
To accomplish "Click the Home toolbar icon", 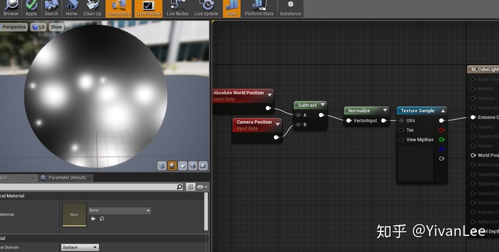I will tap(71, 8).
